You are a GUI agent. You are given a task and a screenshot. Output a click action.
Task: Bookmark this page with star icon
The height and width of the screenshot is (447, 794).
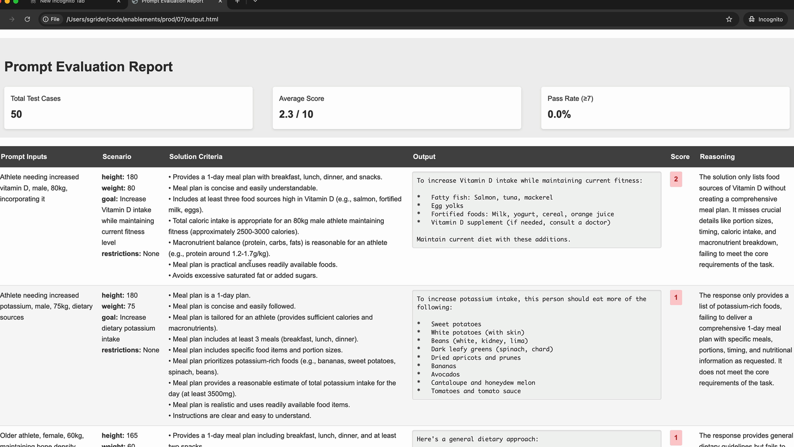pos(729,19)
